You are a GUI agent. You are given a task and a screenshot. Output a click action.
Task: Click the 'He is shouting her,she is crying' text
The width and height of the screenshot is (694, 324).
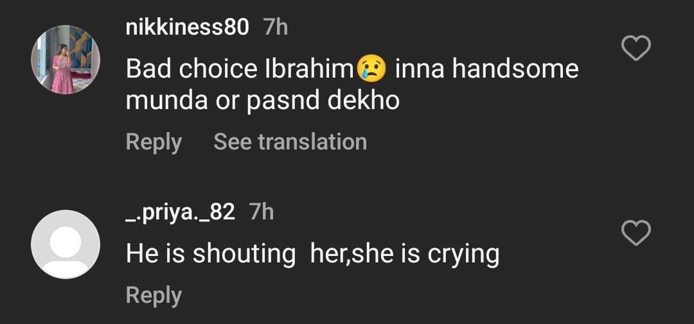pos(312,254)
